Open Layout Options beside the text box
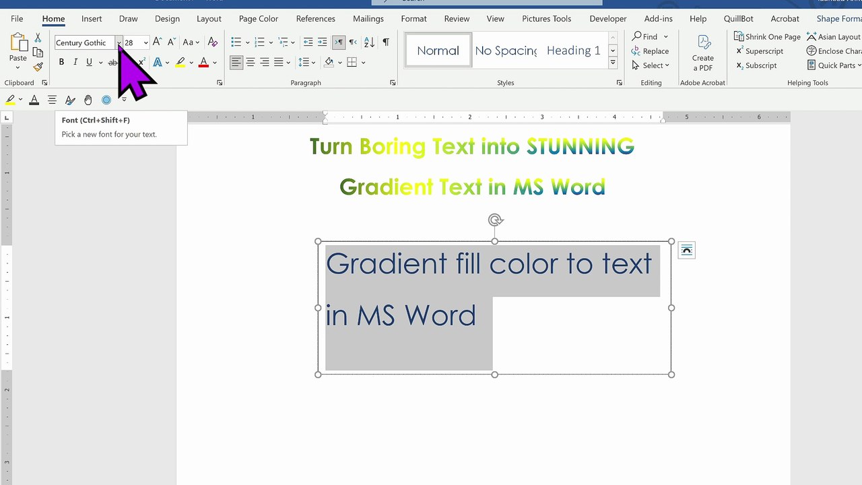Viewport: 862px width, 485px height. pos(686,251)
